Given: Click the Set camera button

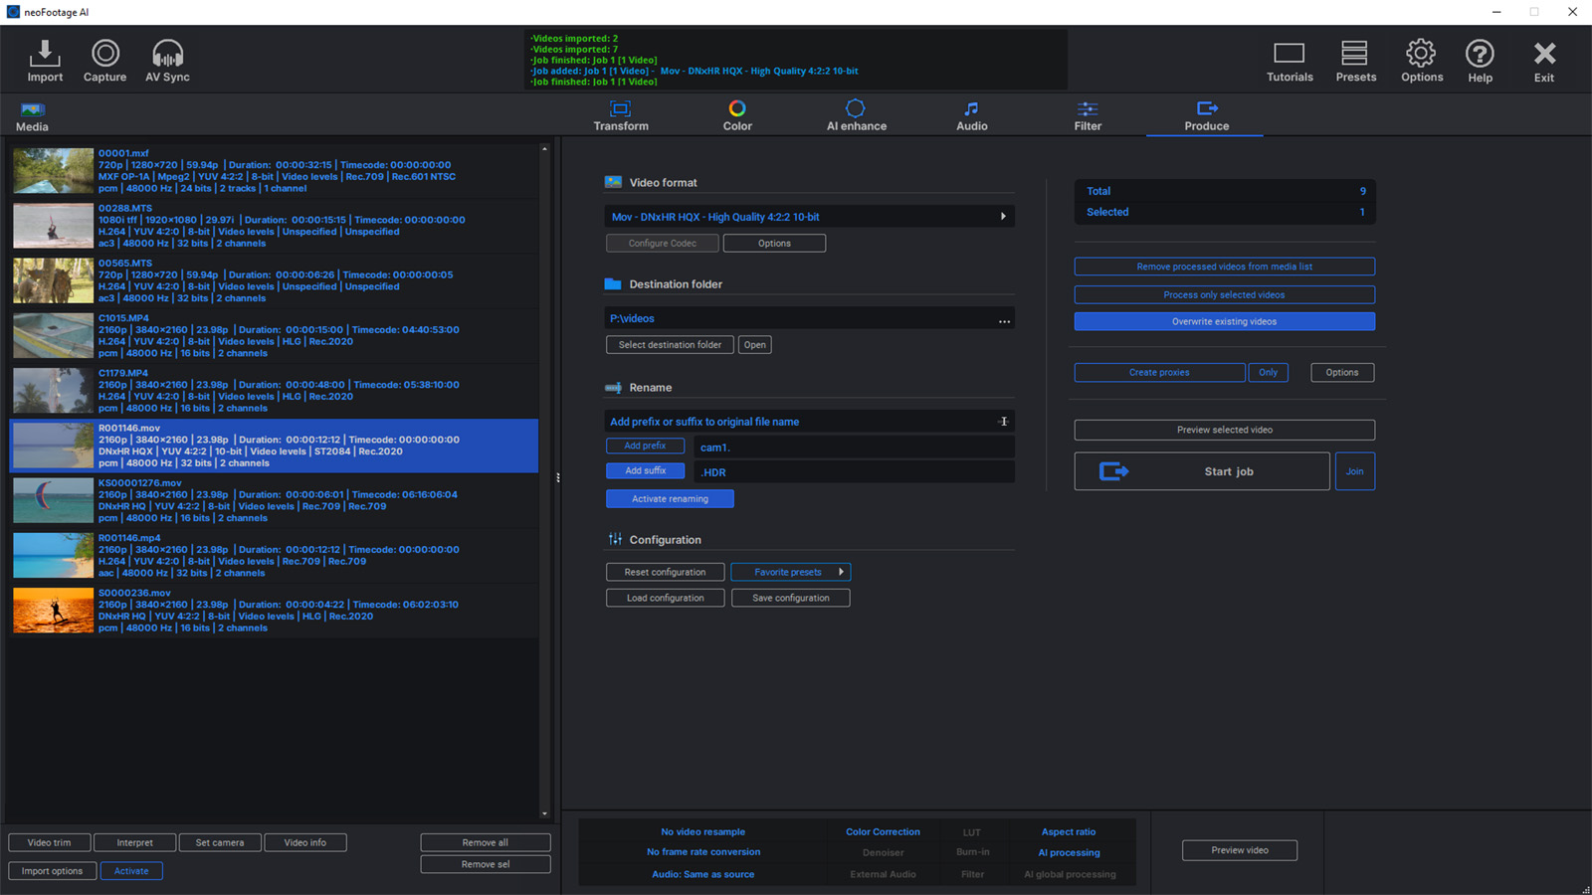Looking at the screenshot, I should pyautogui.click(x=220, y=842).
